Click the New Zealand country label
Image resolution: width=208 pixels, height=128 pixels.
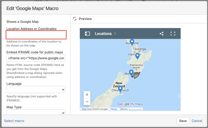coord(119,85)
